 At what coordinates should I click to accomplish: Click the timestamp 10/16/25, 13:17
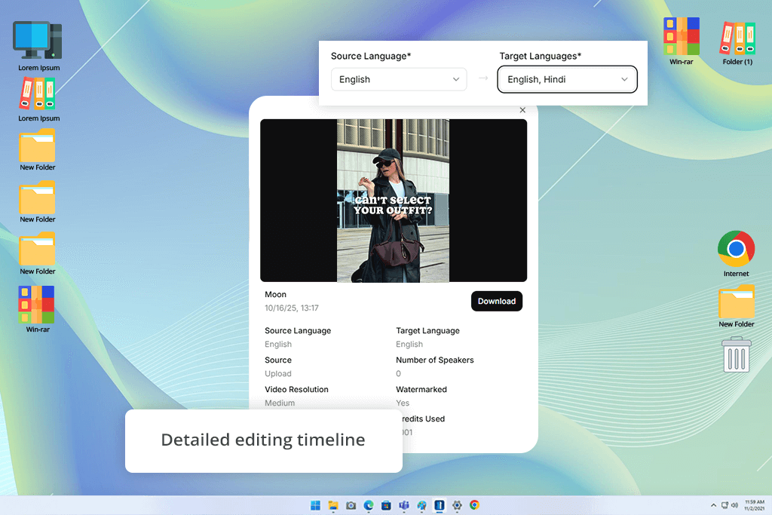292,308
